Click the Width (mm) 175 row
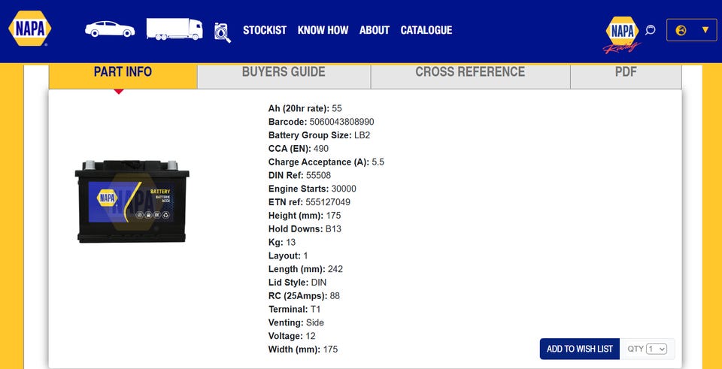 pos(303,349)
